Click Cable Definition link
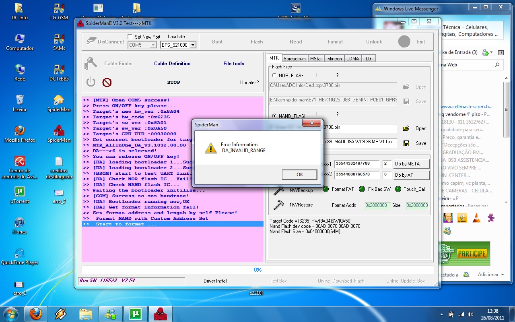The width and height of the screenshot is (515, 322). tap(172, 63)
